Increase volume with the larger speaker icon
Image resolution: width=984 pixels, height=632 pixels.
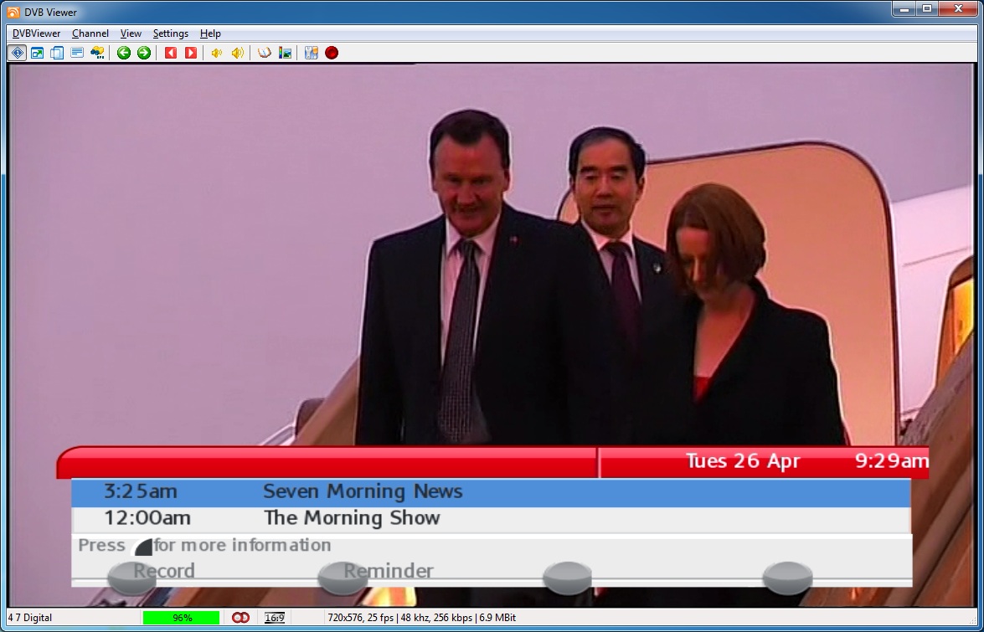coord(237,53)
